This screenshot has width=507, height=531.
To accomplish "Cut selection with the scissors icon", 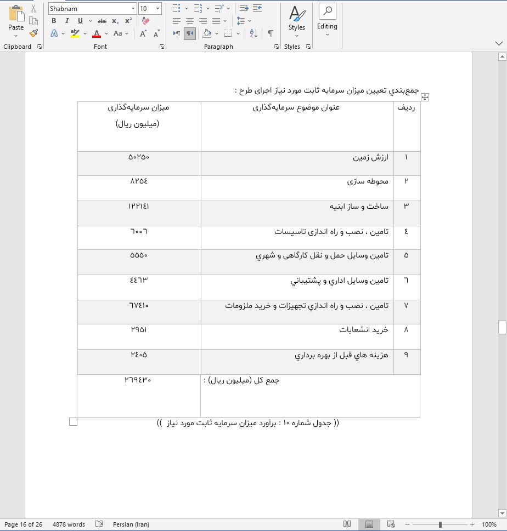I will 33,8.
